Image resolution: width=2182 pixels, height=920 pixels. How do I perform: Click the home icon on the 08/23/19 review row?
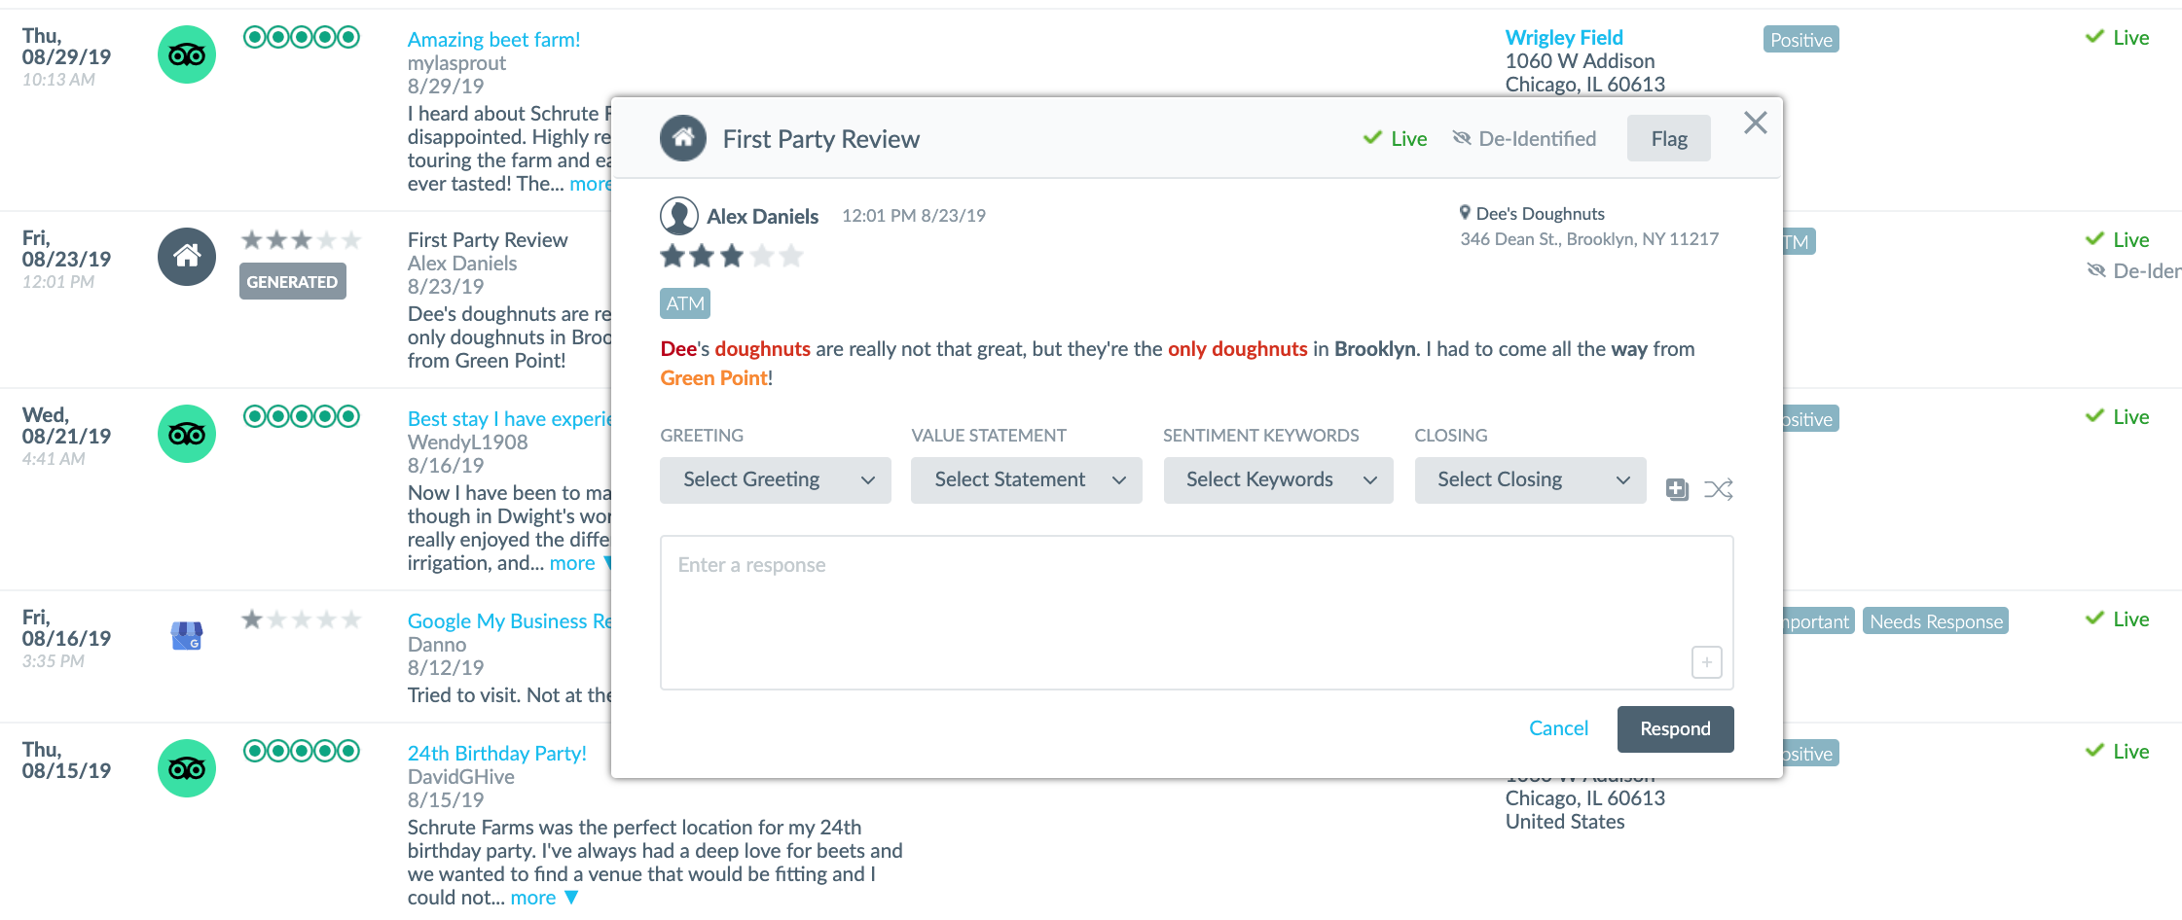pos(187,257)
